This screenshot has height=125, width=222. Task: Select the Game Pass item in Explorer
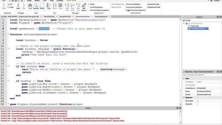click(195, 26)
